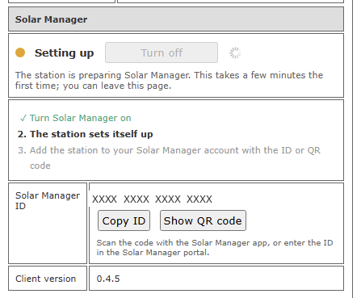
Task: Select the completed step Turn Solar Manager on
Action: 75,118
